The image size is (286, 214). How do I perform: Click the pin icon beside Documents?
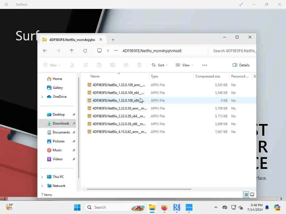[x=74, y=132]
